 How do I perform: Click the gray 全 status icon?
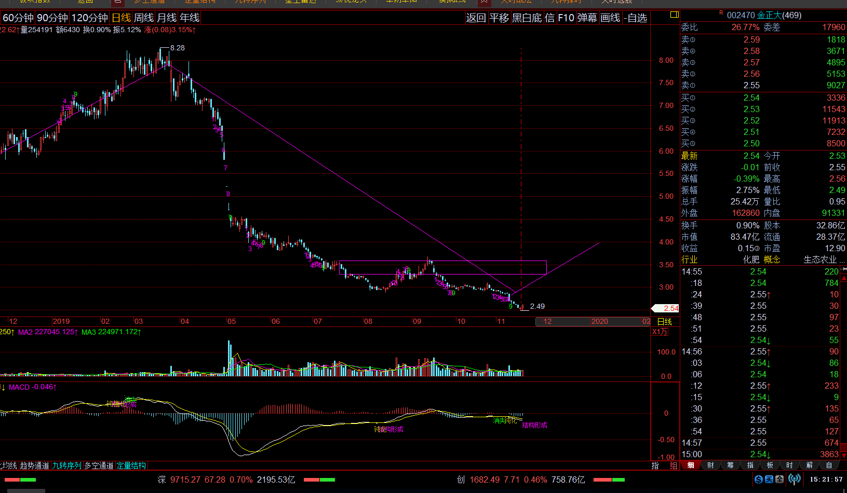pos(779,480)
